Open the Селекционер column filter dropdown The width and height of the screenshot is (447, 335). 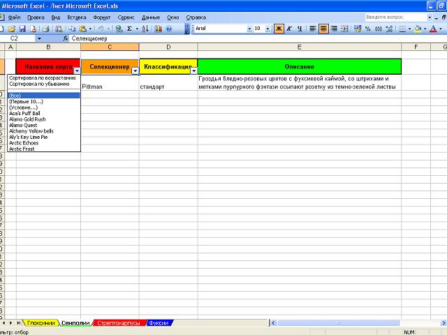135,70
